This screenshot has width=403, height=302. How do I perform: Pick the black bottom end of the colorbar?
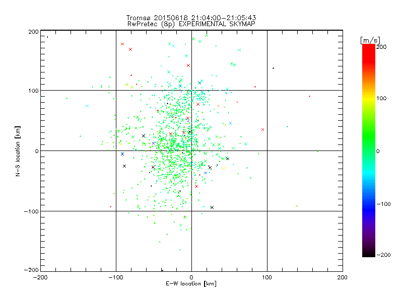[x=369, y=255]
